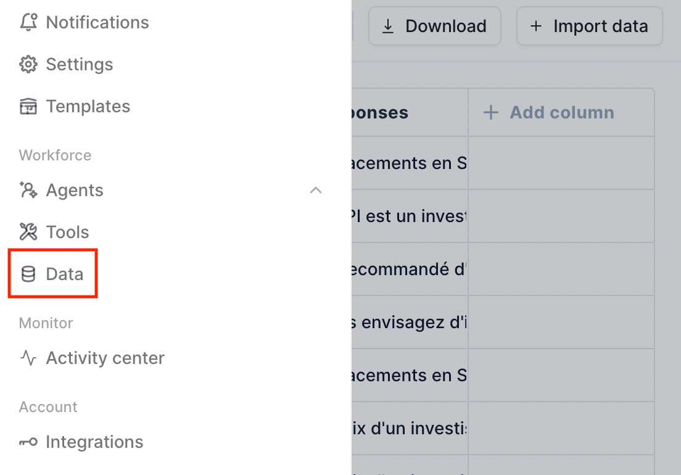Select the cell containing "envisagez d'i"
This screenshot has width=681, height=475.
click(x=410, y=322)
